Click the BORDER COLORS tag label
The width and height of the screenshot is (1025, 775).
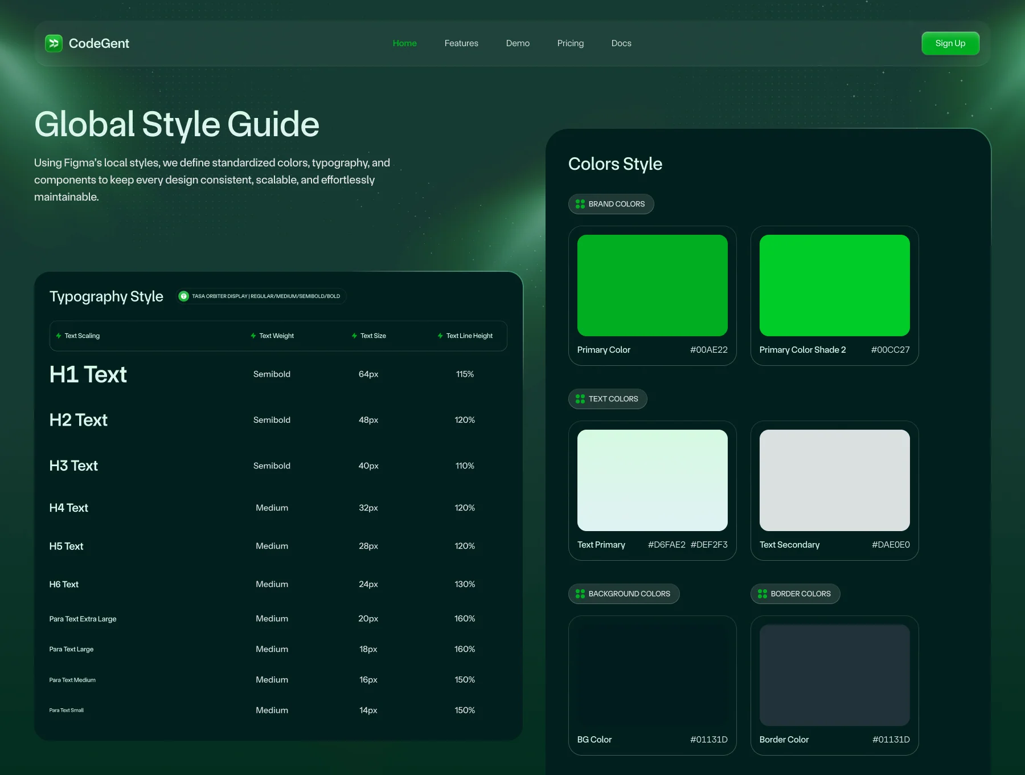(x=801, y=594)
